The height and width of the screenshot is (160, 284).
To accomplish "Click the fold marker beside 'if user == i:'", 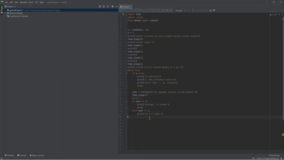I will point(127,101).
